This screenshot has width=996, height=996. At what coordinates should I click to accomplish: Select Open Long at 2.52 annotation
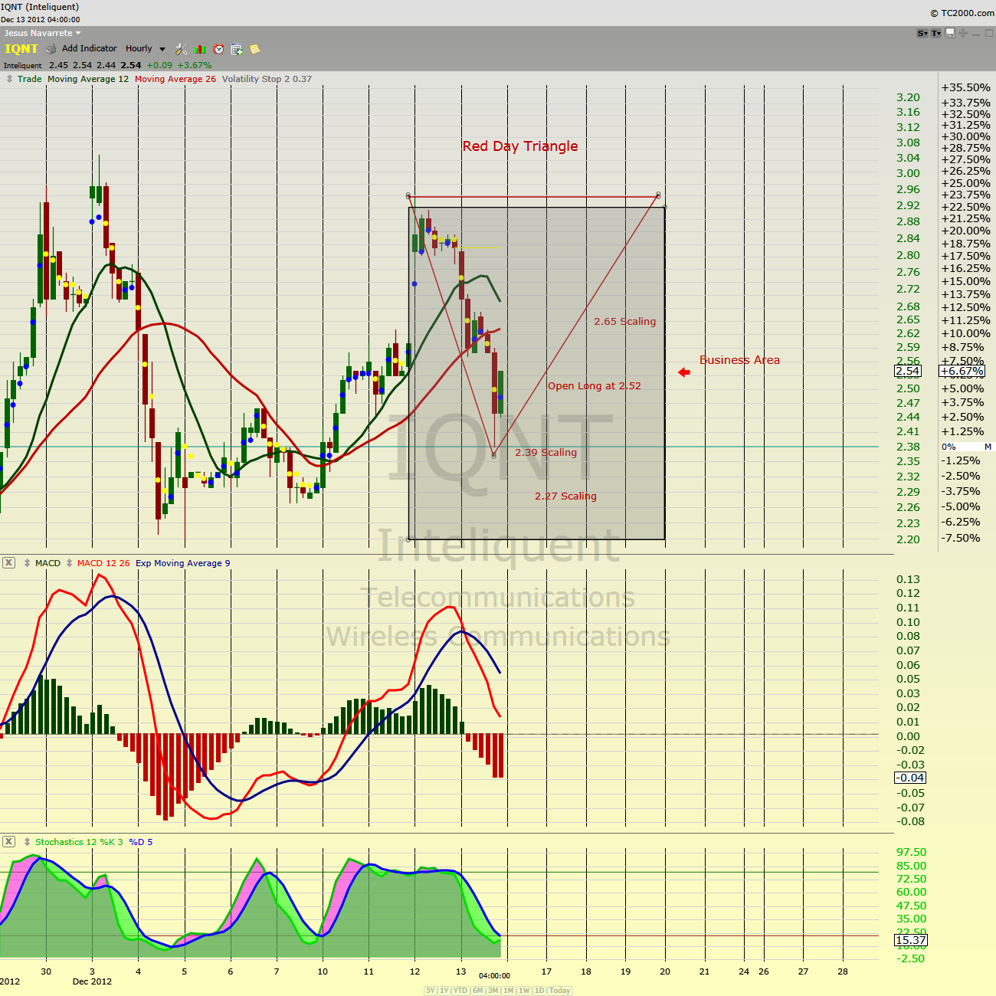tap(595, 386)
